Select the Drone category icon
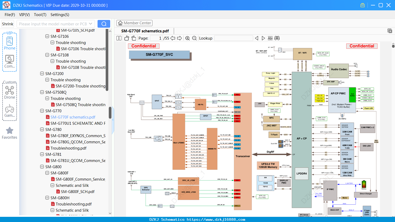 [x=10, y=92]
